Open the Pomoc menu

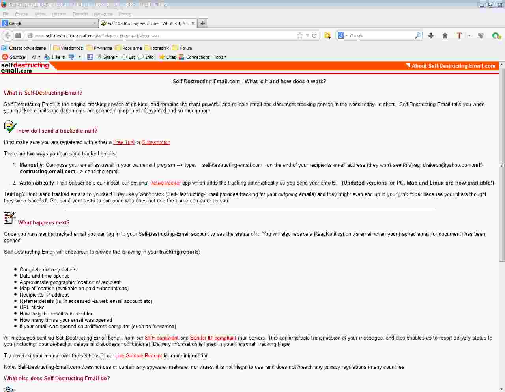tap(125, 14)
